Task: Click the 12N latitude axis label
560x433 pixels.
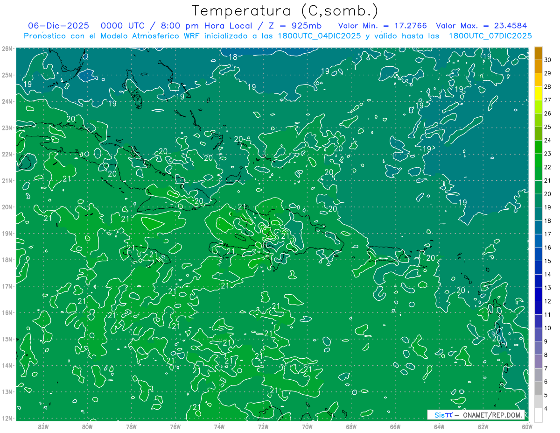Action: pyautogui.click(x=7, y=418)
